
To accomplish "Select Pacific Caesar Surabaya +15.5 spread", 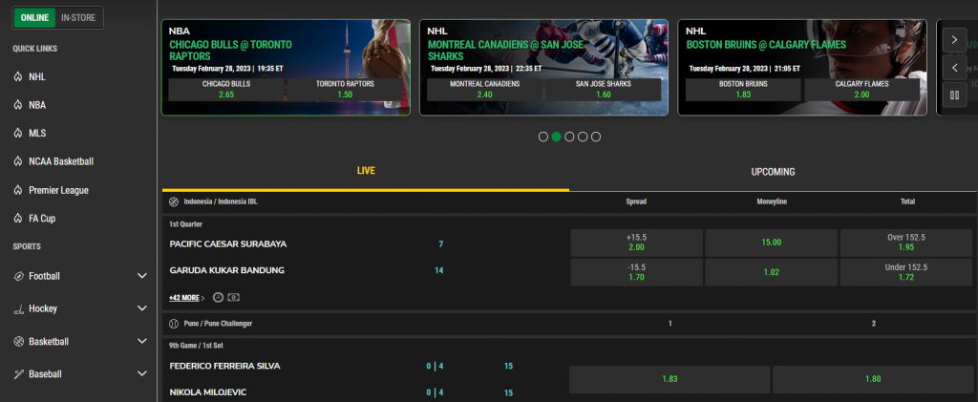I will 636,243.
